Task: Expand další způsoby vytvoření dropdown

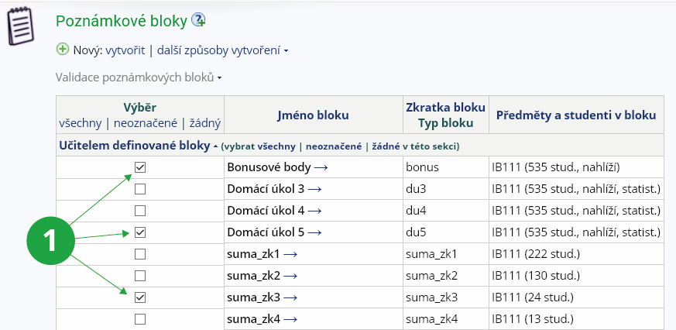Action: tap(222, 50)
